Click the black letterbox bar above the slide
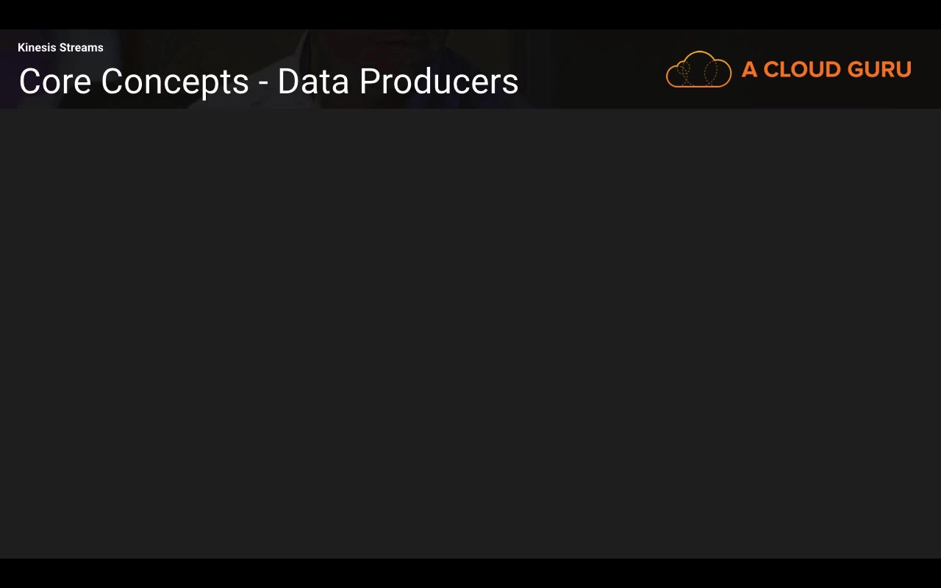 (470, 15)
